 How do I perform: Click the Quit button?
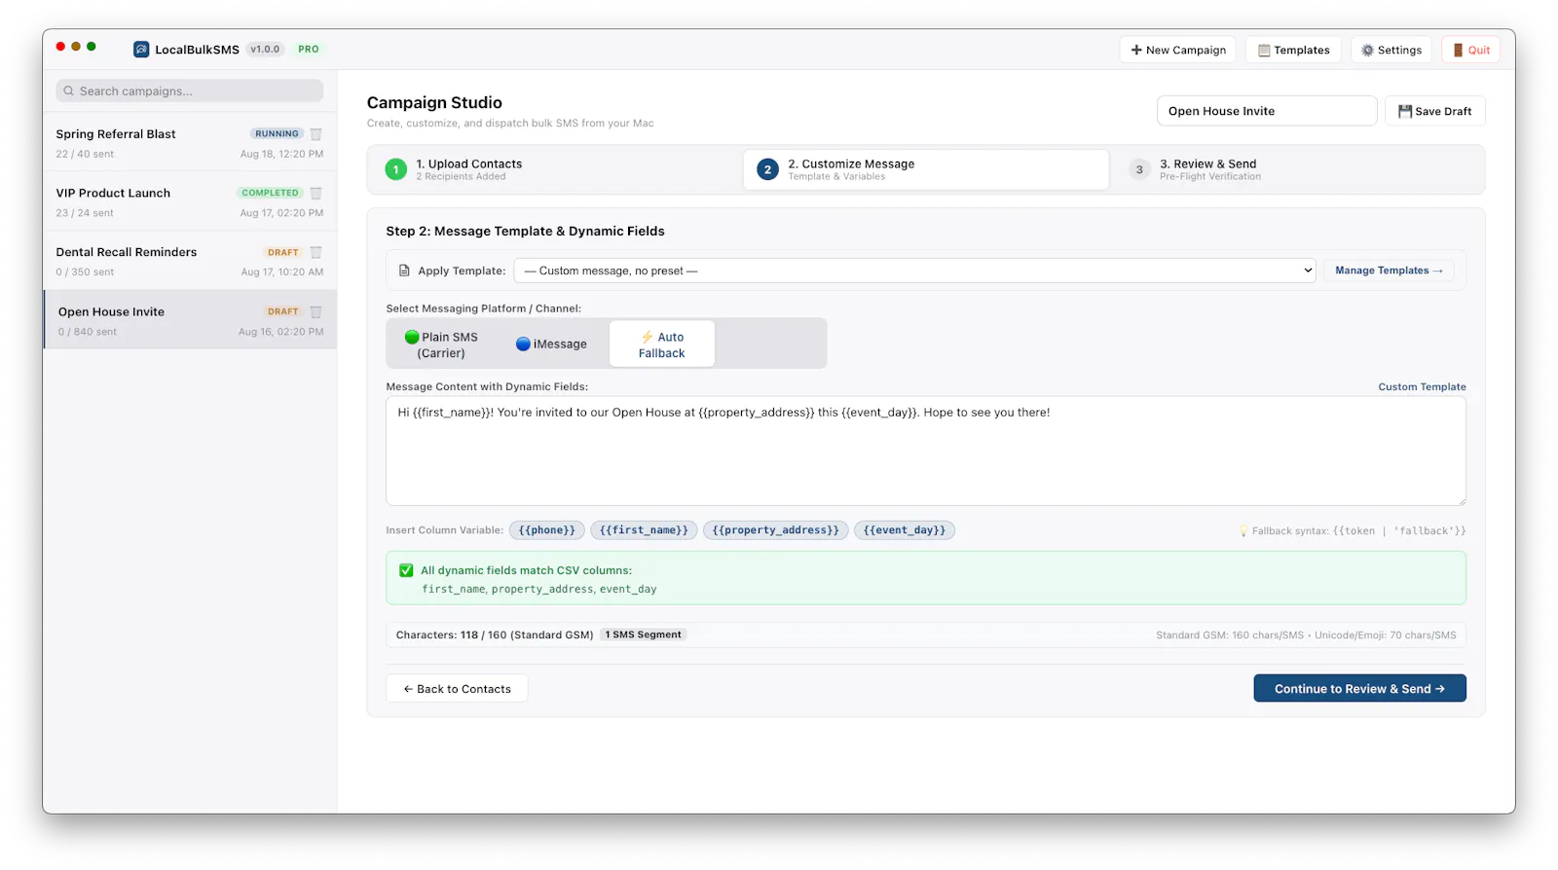pyautogui.click(x=1471, y=50)
